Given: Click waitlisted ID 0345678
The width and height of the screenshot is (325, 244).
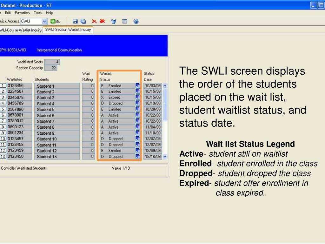Looking at the screenshot, I should pyautogui.click(x=19, y=97).
